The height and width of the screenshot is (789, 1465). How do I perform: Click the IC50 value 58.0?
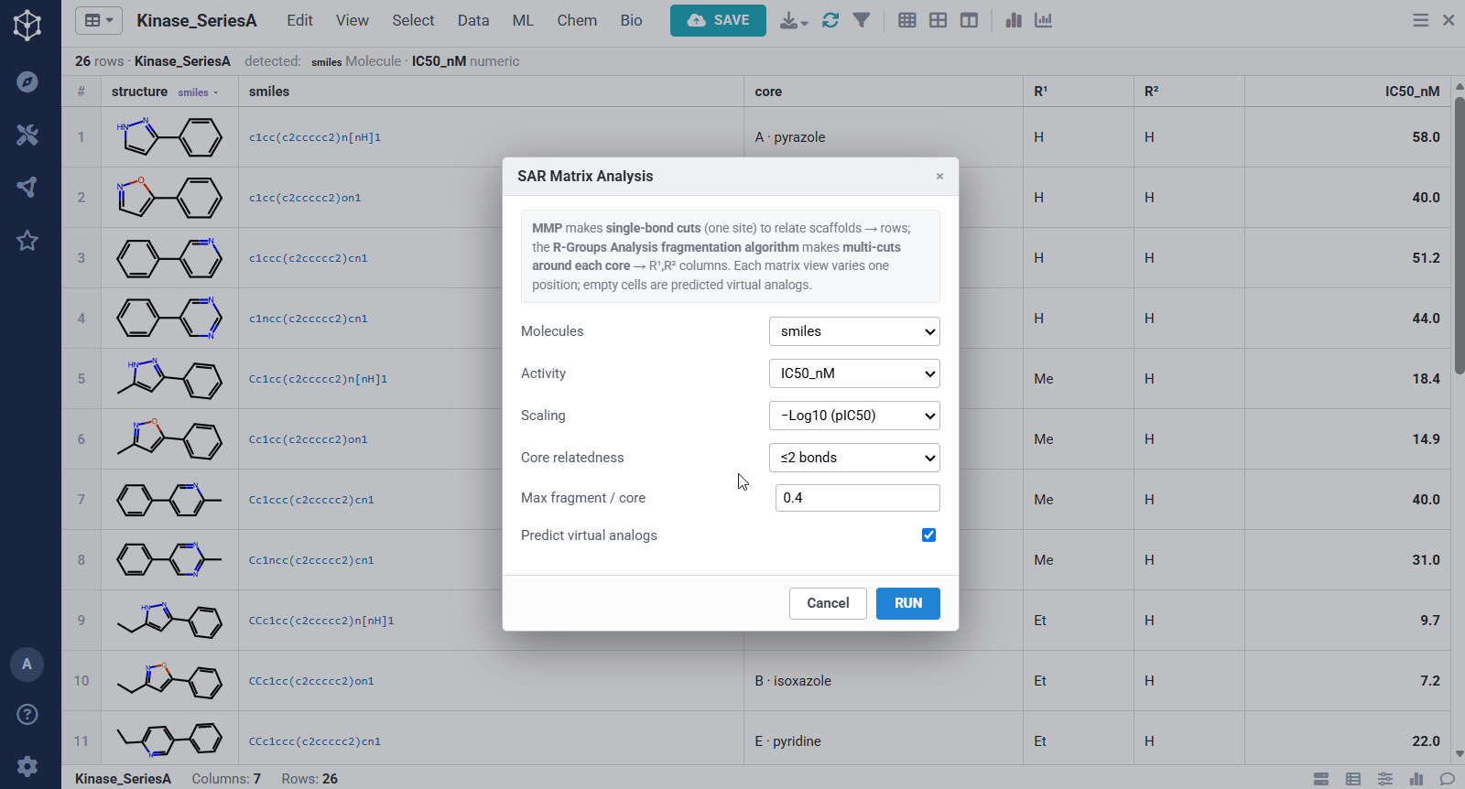1426,137
